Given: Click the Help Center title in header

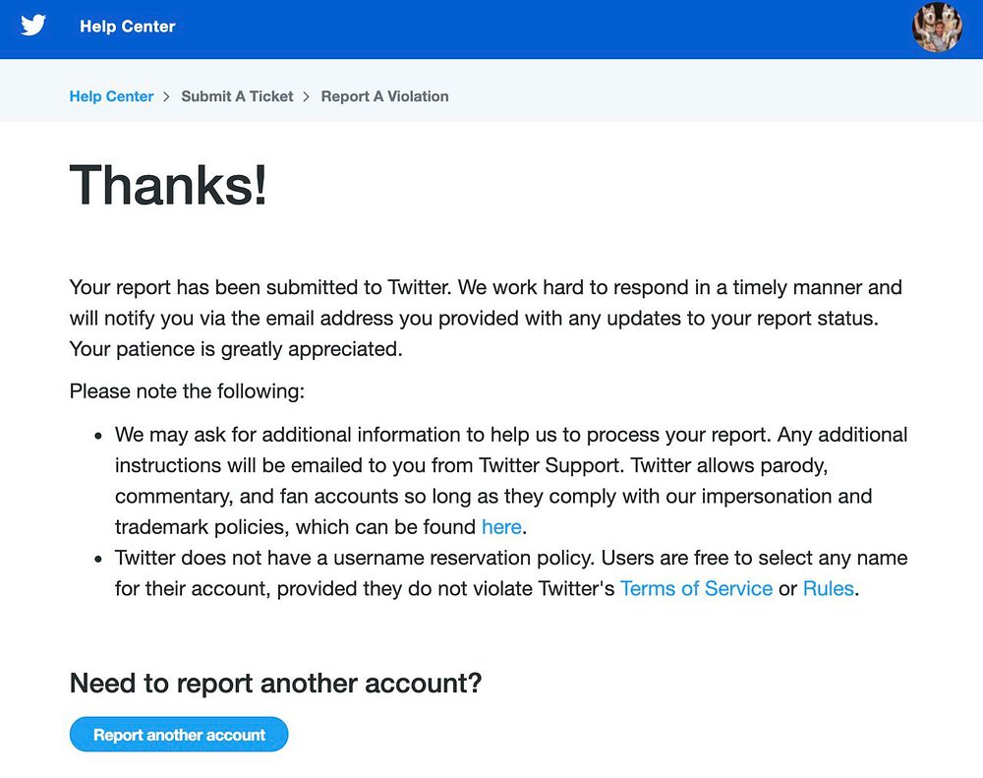Looking at the screenshot, I should [x=128, y=27].
